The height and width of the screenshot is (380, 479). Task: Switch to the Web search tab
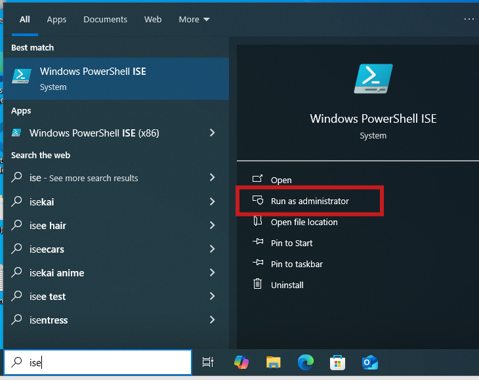[153, 20]
